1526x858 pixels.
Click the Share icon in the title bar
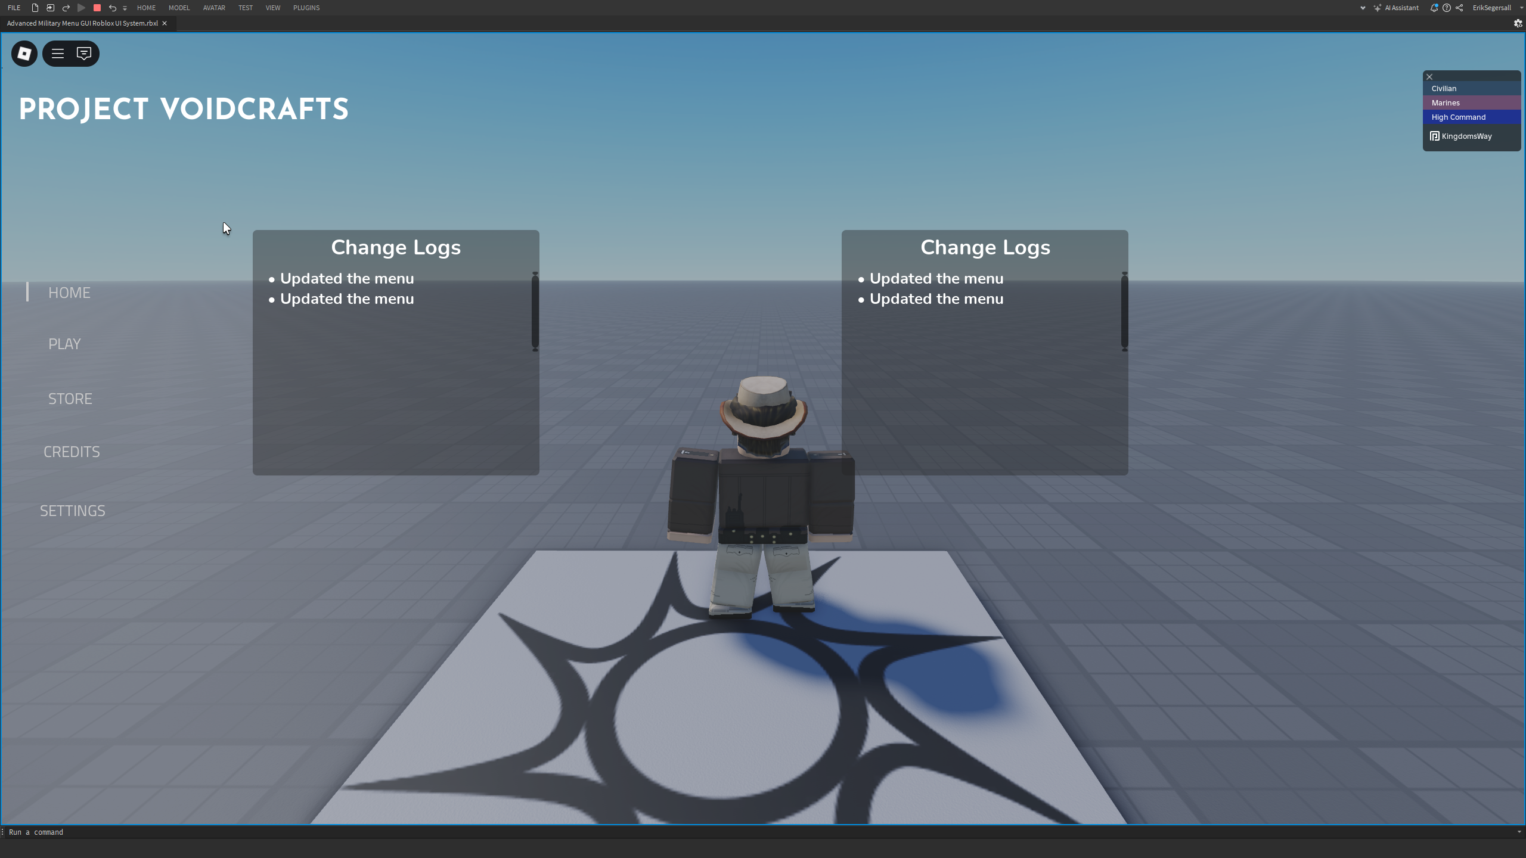1459,8
